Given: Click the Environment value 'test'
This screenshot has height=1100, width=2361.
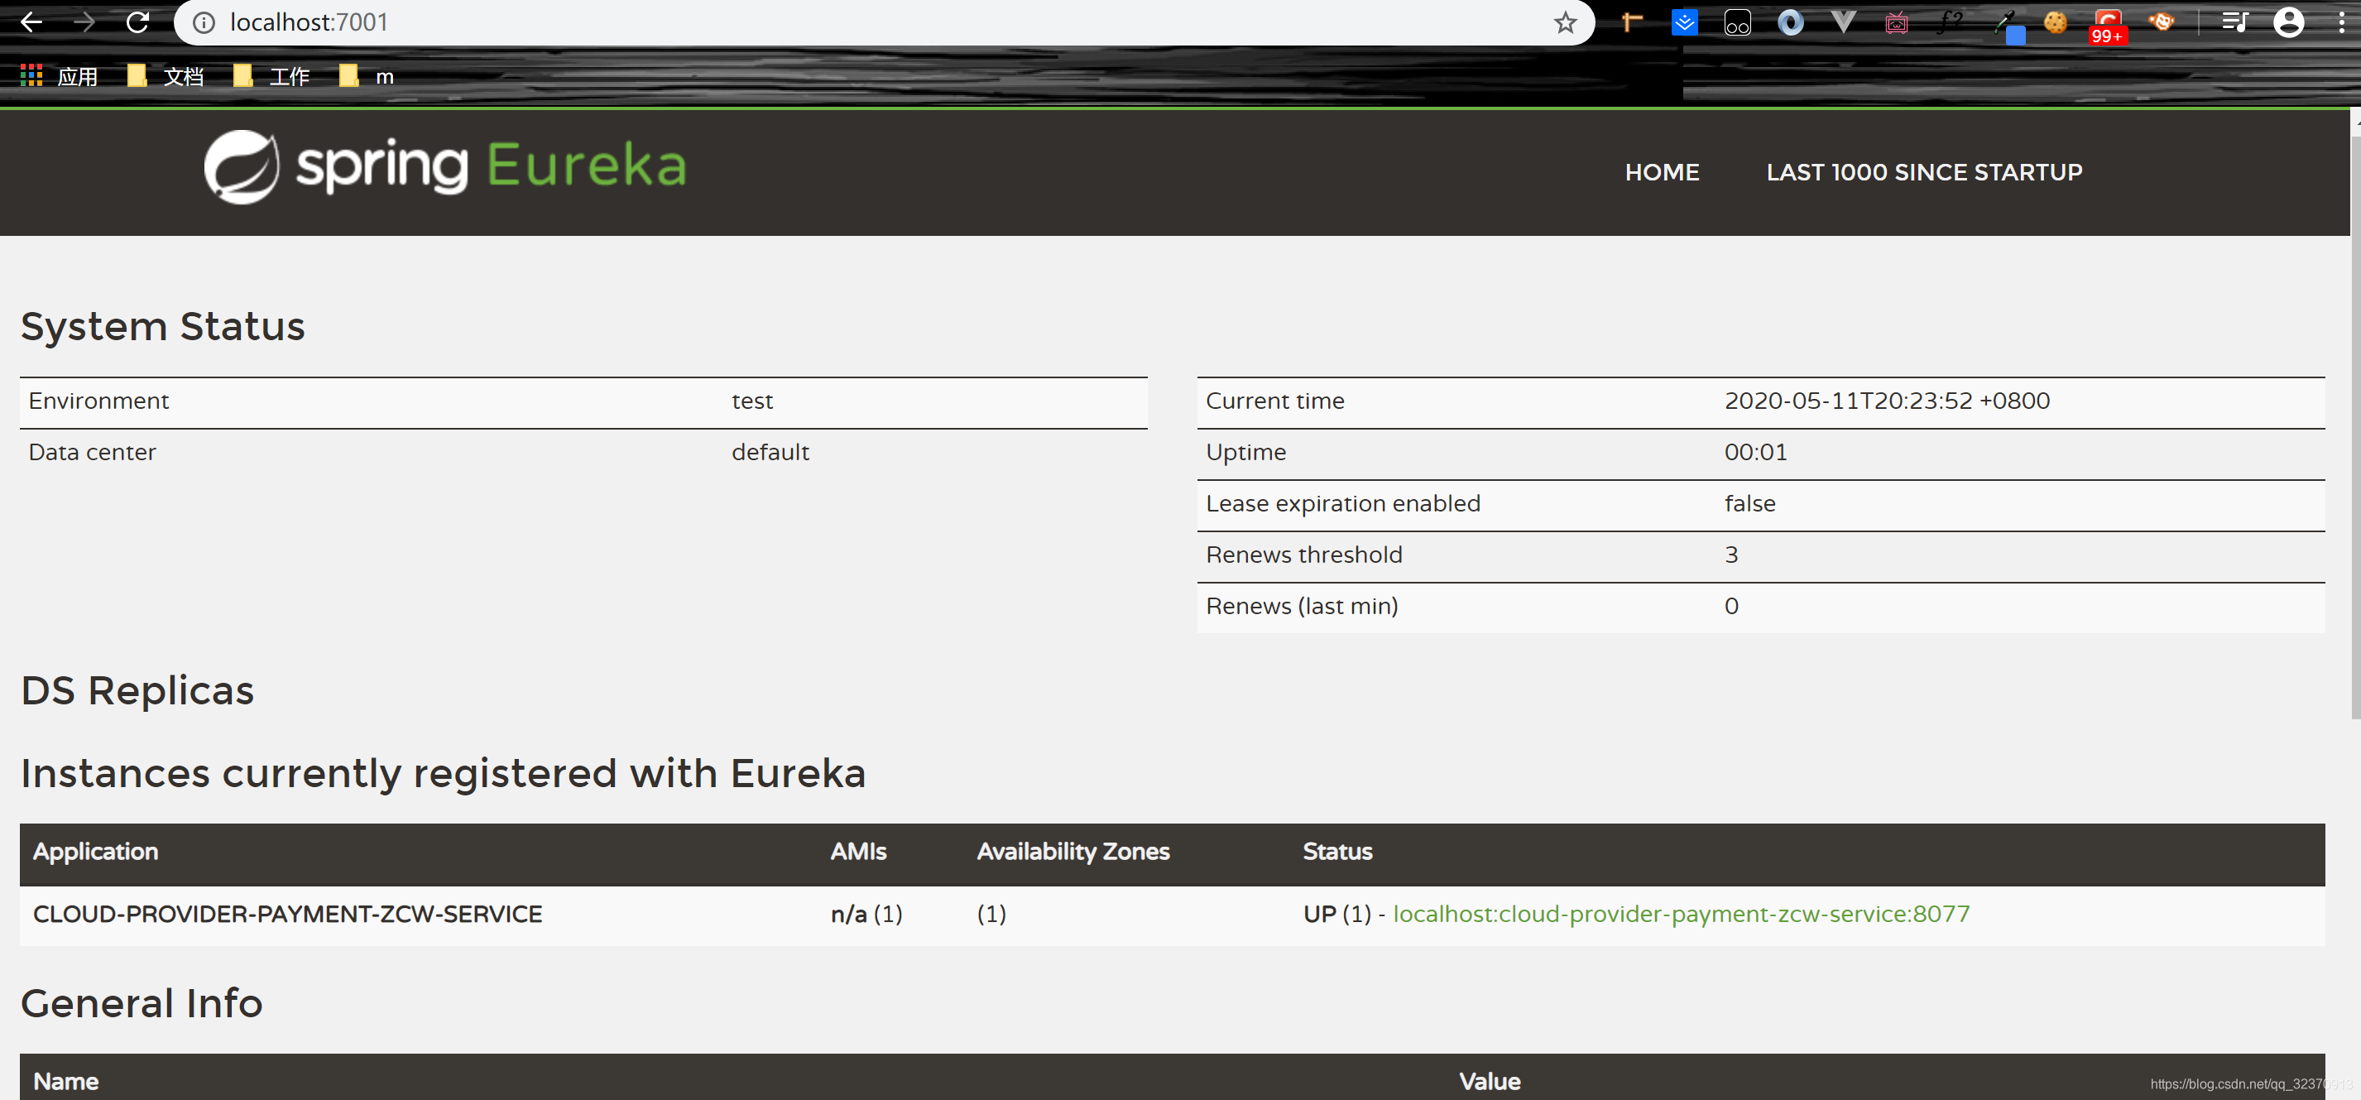Looking at the screenshot, I should [x=751, y=401].
